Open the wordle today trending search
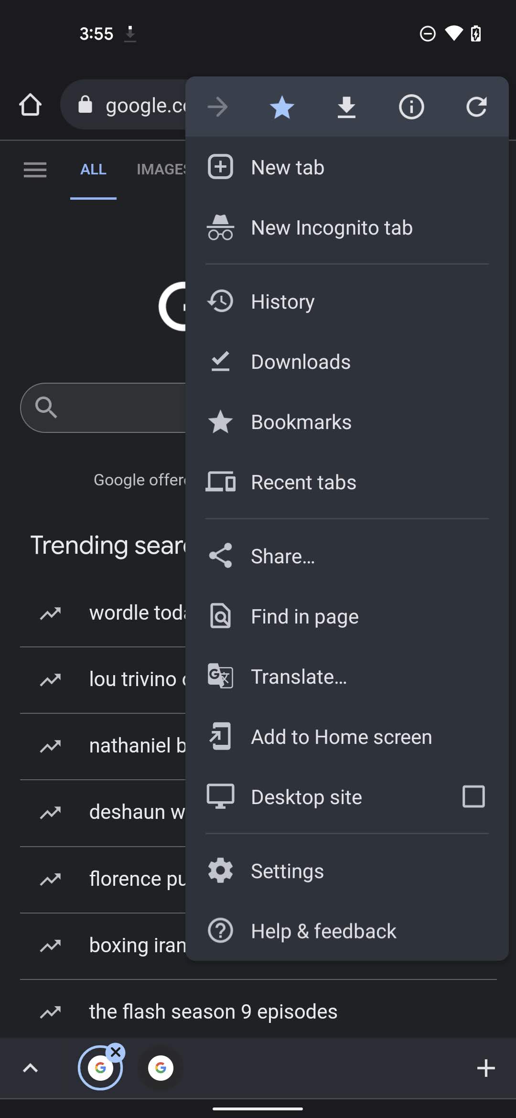 [x=103, y=613]
